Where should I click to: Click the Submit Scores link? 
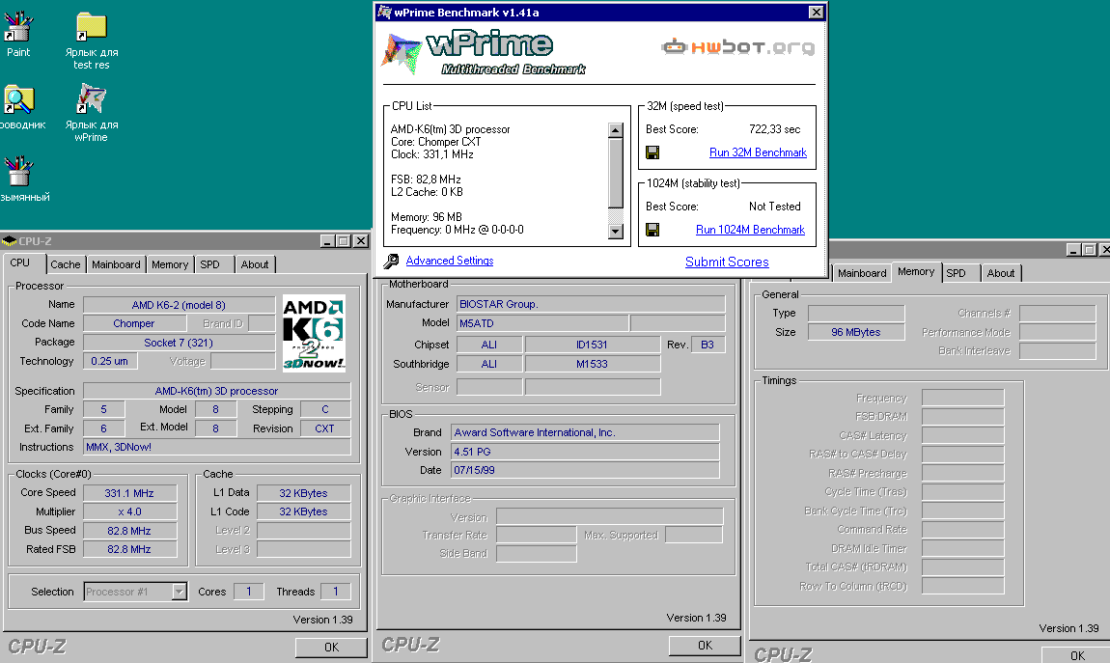pyautogui.click(x=727, y=262)
